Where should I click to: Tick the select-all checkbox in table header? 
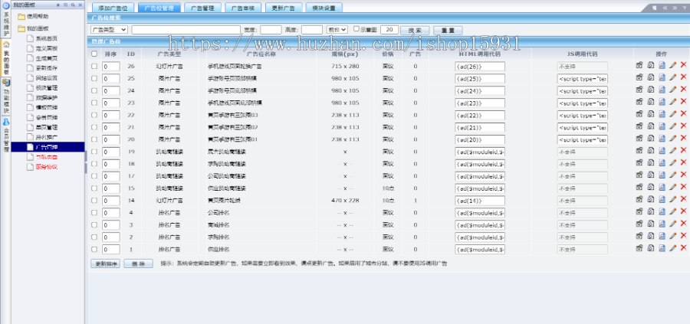pyautogui.click(x=94, y=54)
